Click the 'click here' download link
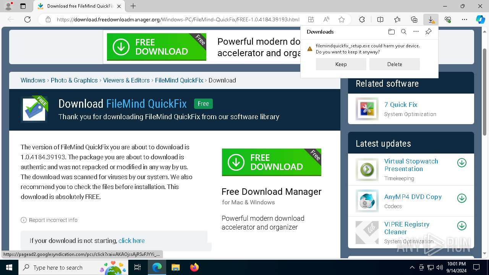The height and width of the screenshot is (275, 489). [131, 241]
